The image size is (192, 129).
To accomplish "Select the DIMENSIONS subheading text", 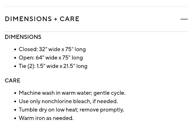I will click(23, 37).
